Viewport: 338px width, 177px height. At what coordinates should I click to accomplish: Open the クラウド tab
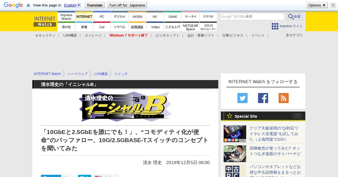point(208,17)
